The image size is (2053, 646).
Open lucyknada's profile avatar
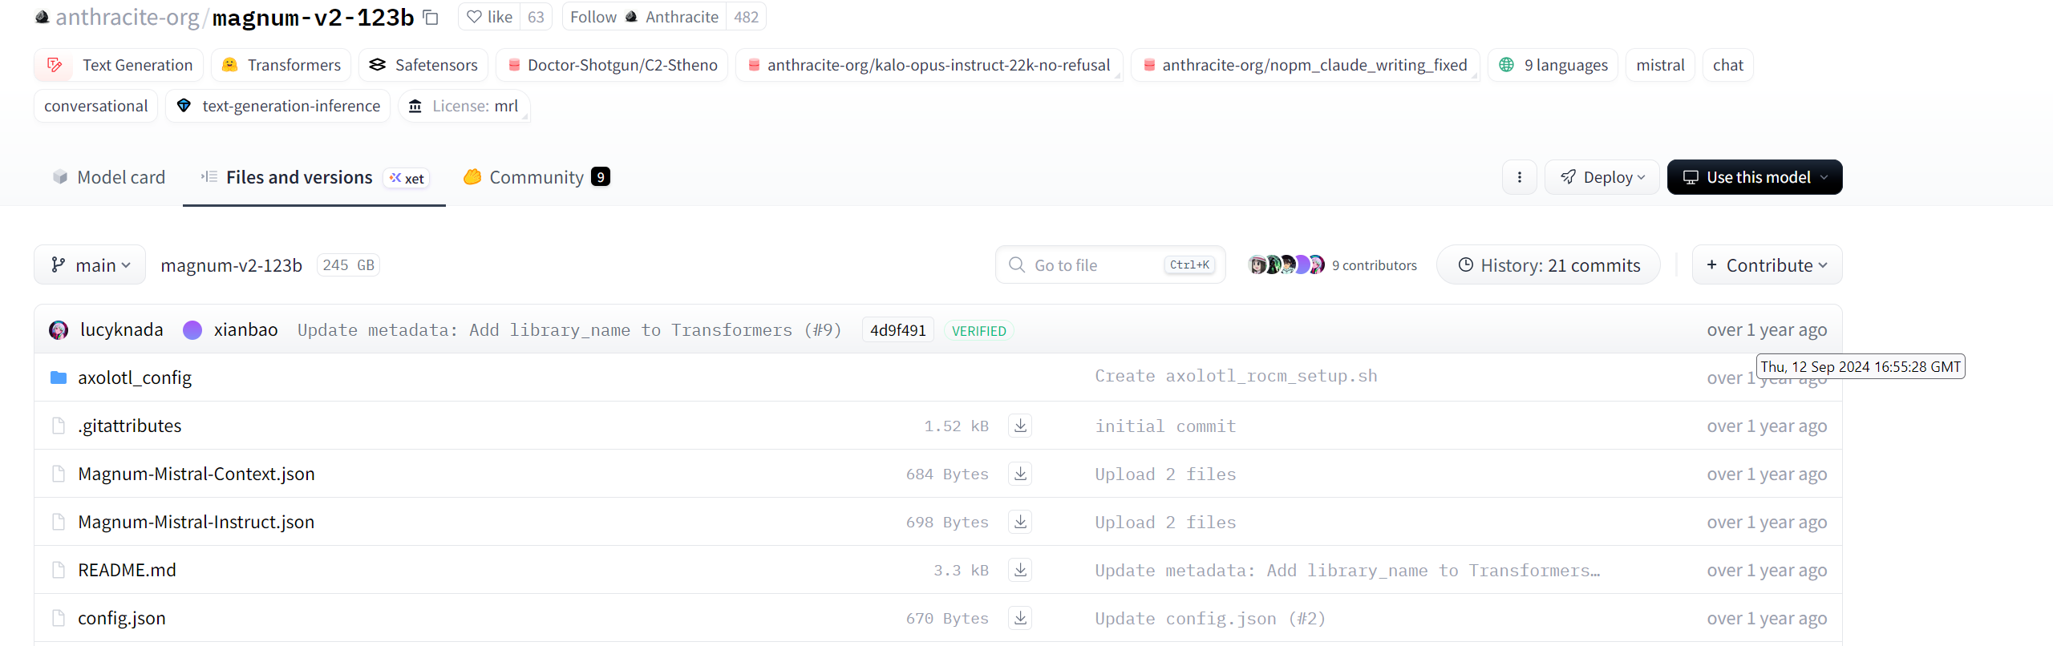point(59,330)
